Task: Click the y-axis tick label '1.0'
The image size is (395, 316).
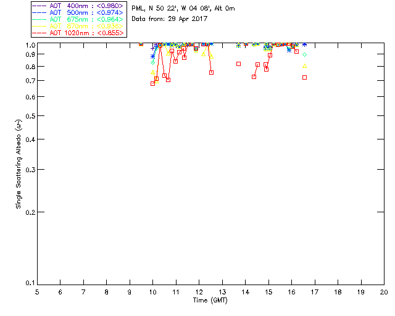Action: (x=30, y=45)
